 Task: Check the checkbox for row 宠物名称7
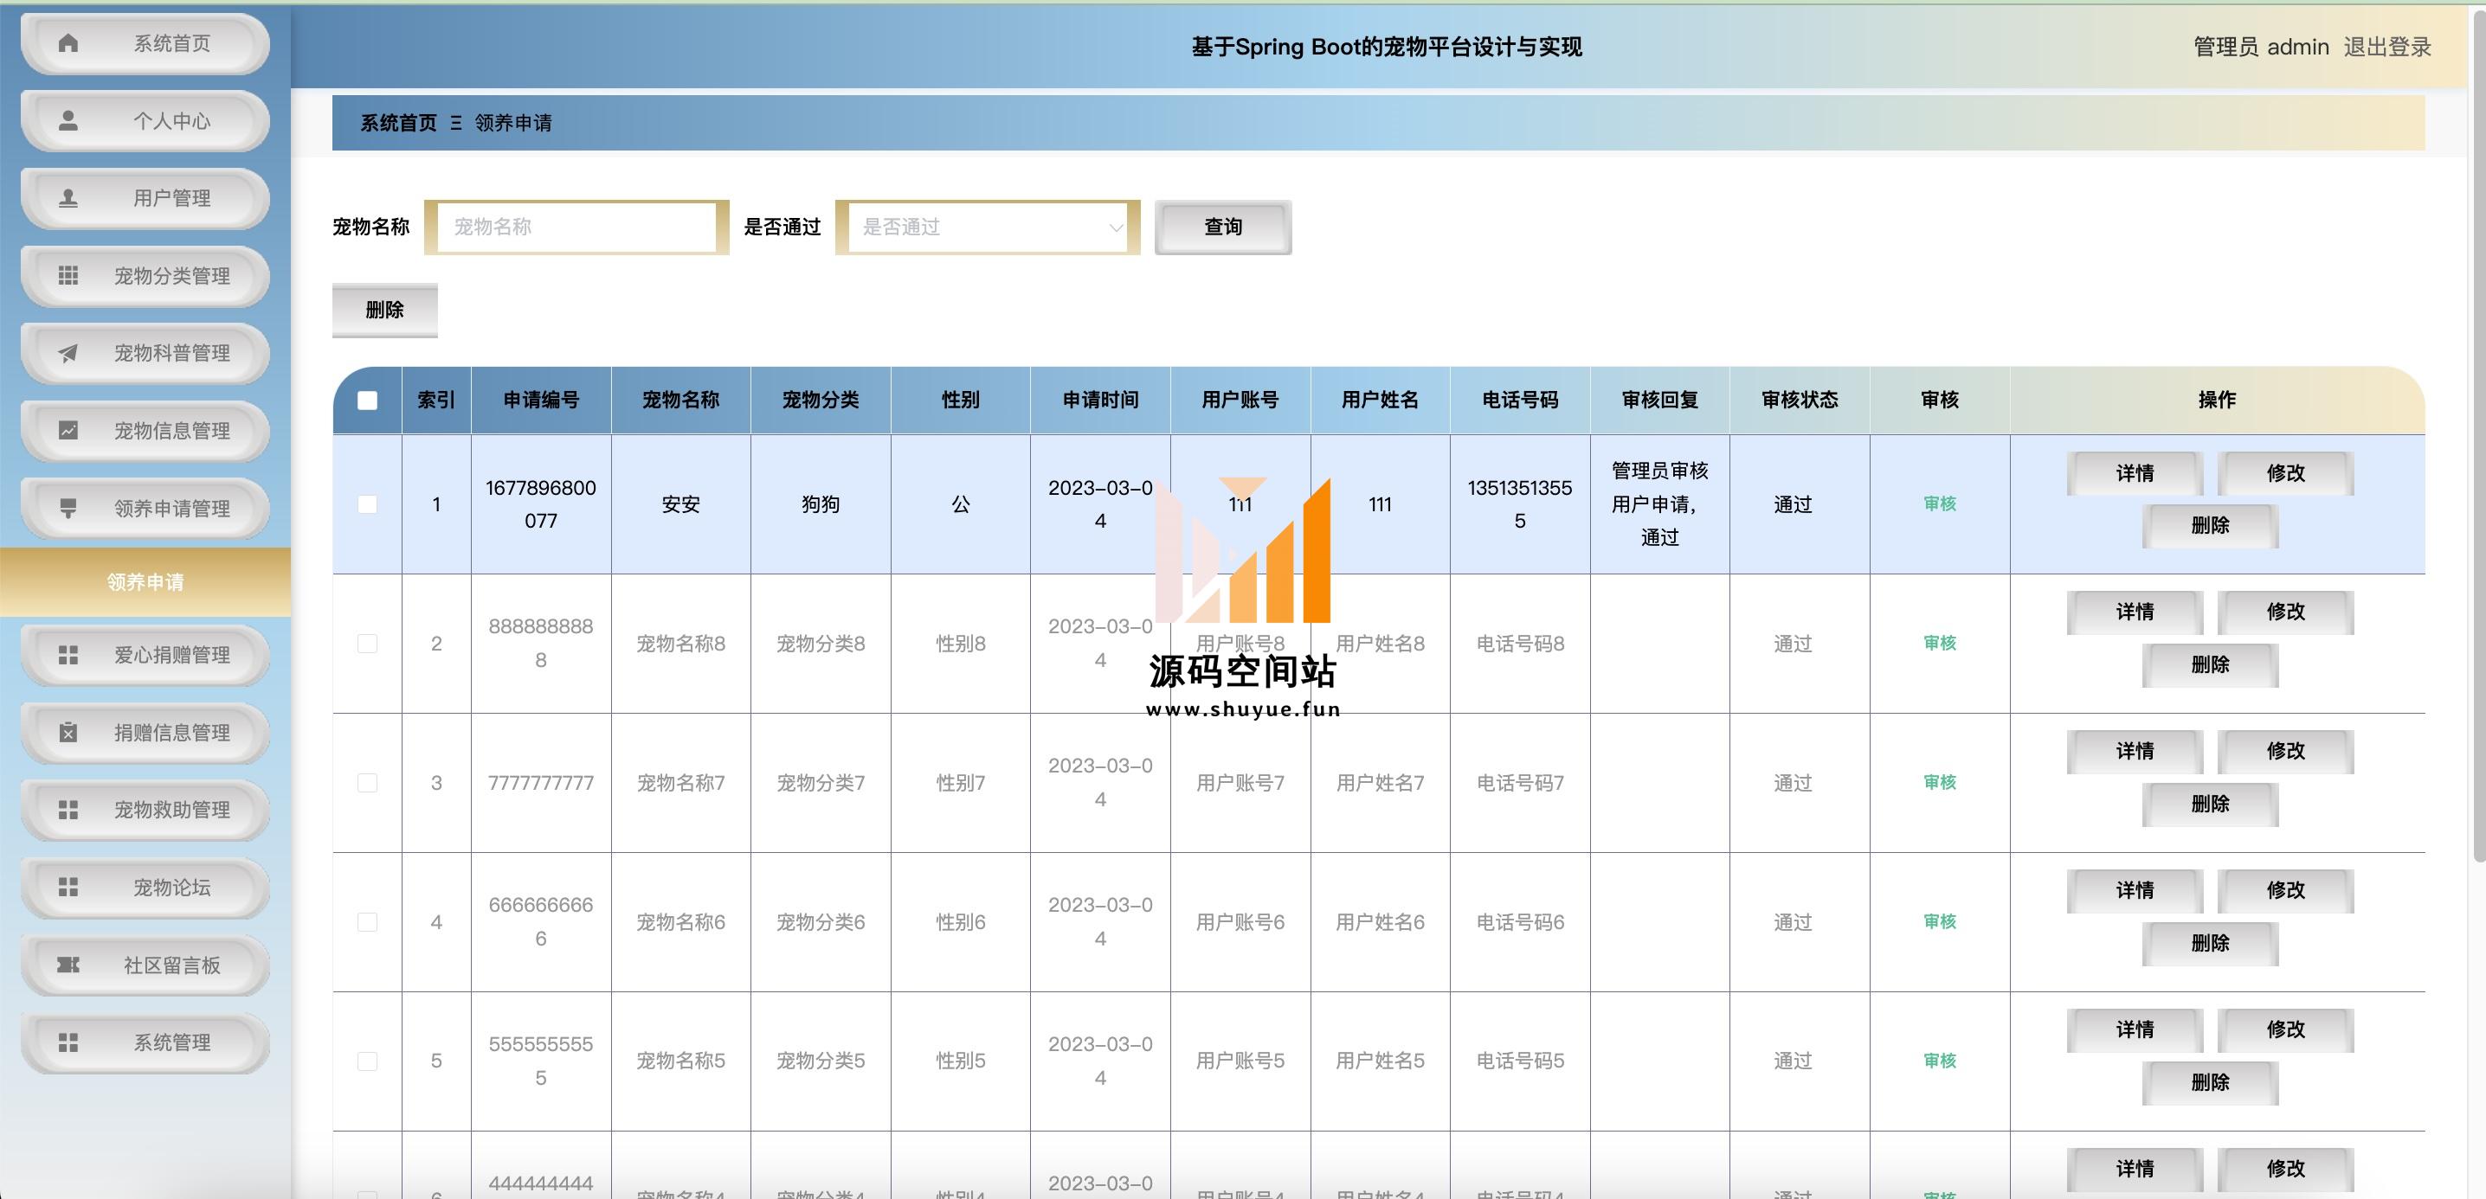368,782
